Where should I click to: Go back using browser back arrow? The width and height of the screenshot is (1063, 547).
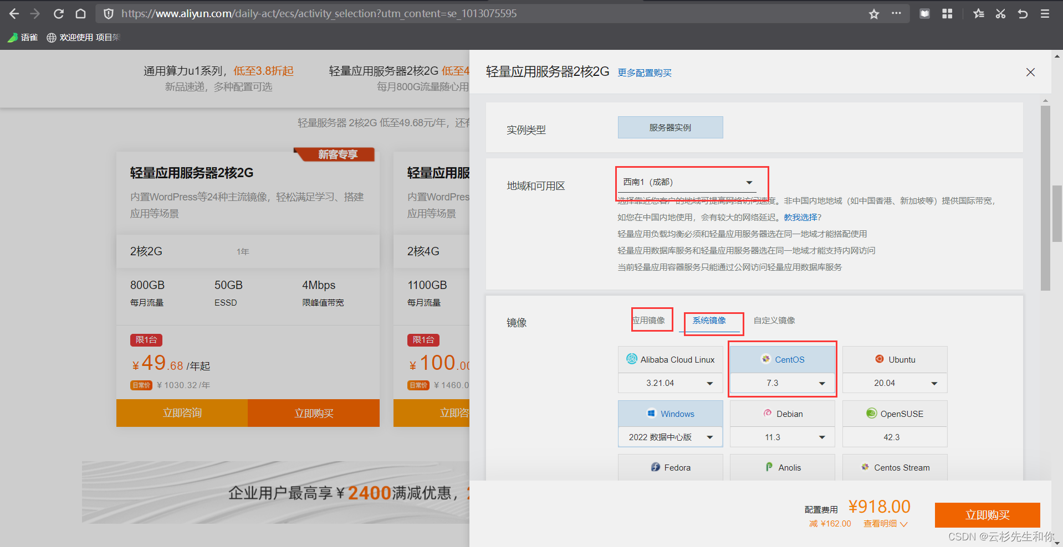tap(14, 14)
